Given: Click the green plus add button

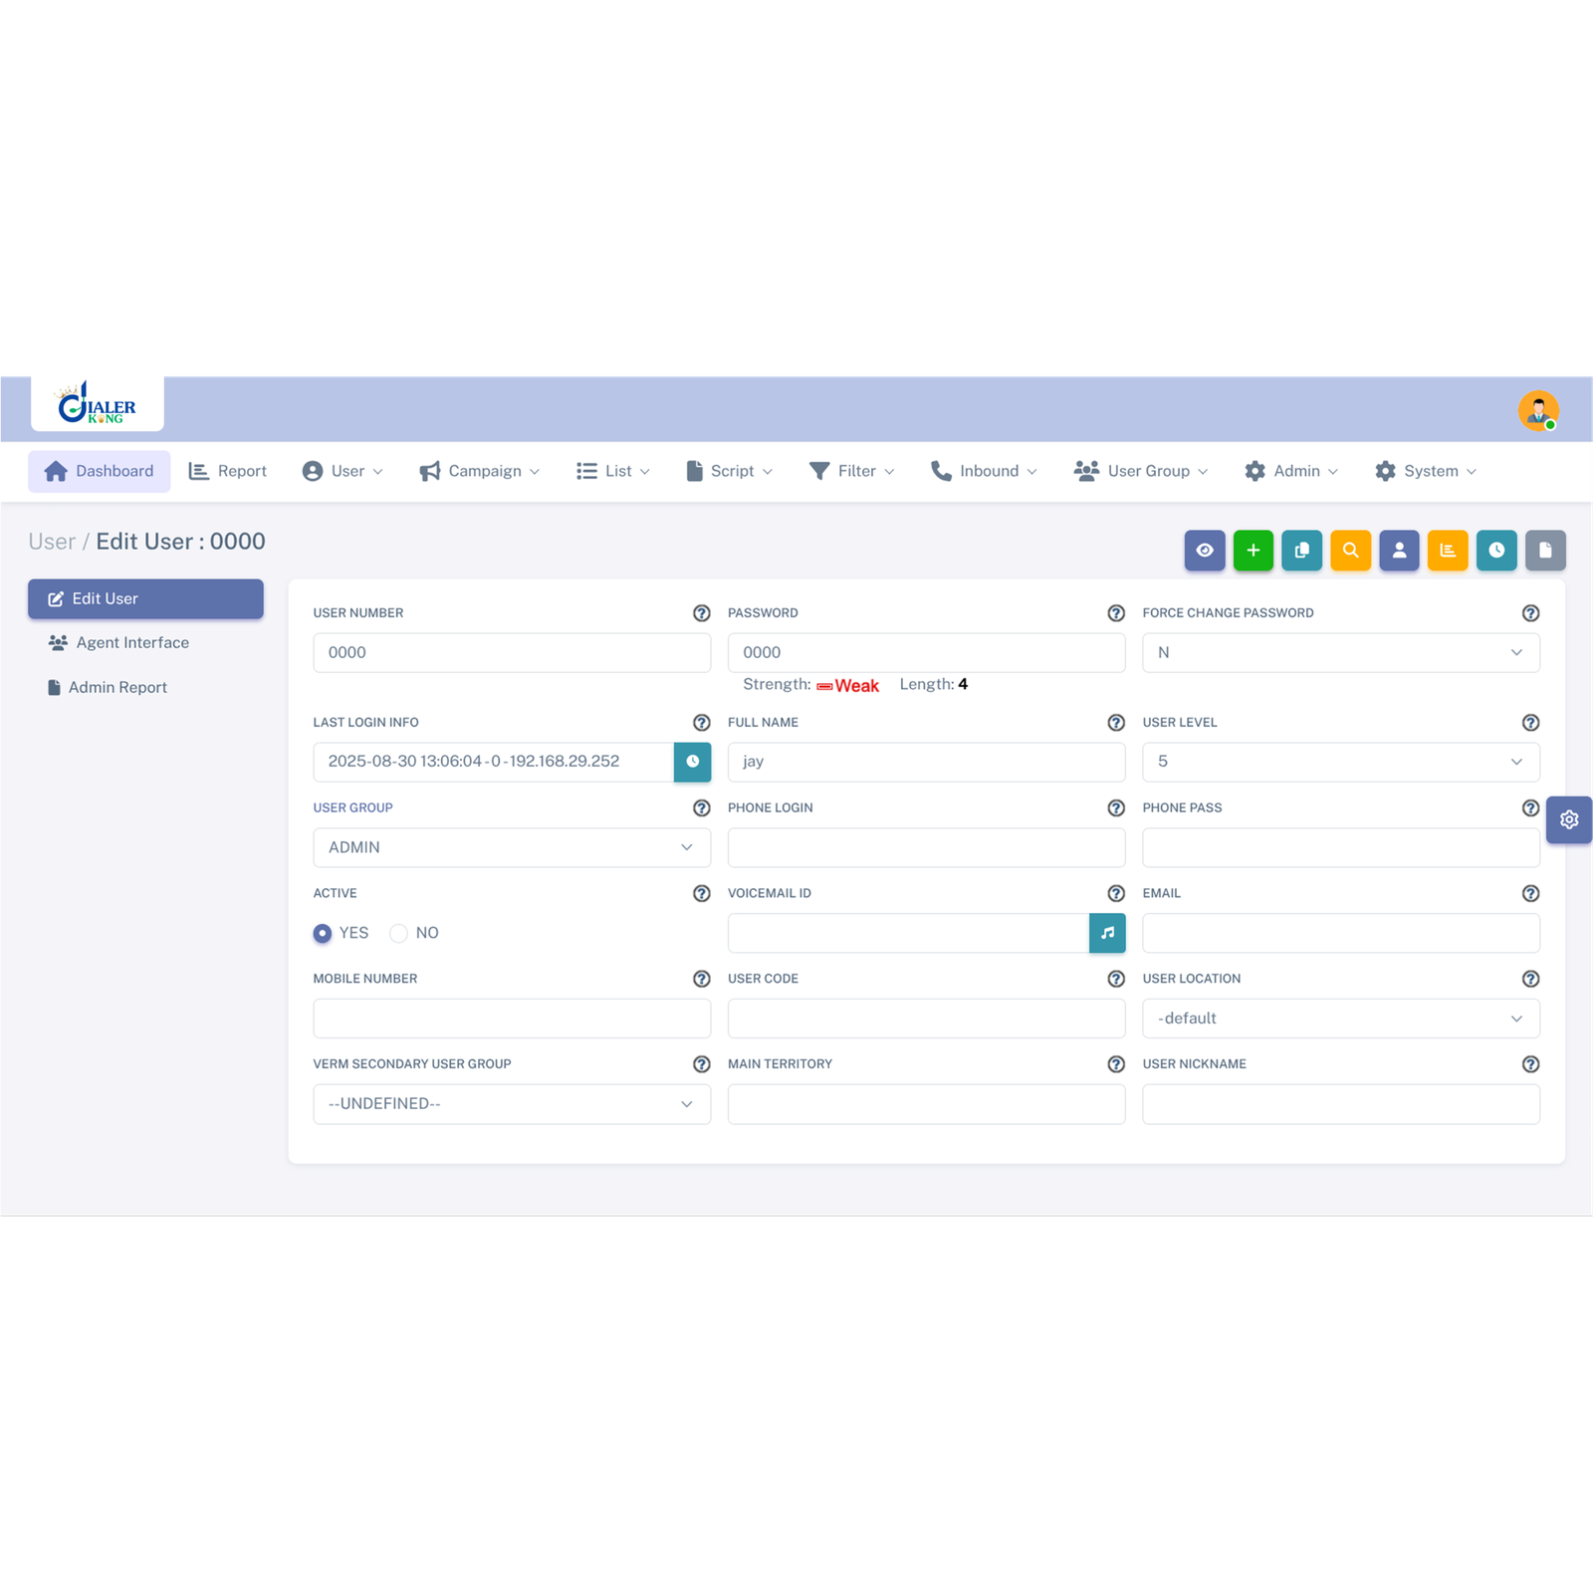Looking at the screenshot, I should 1252,550.
